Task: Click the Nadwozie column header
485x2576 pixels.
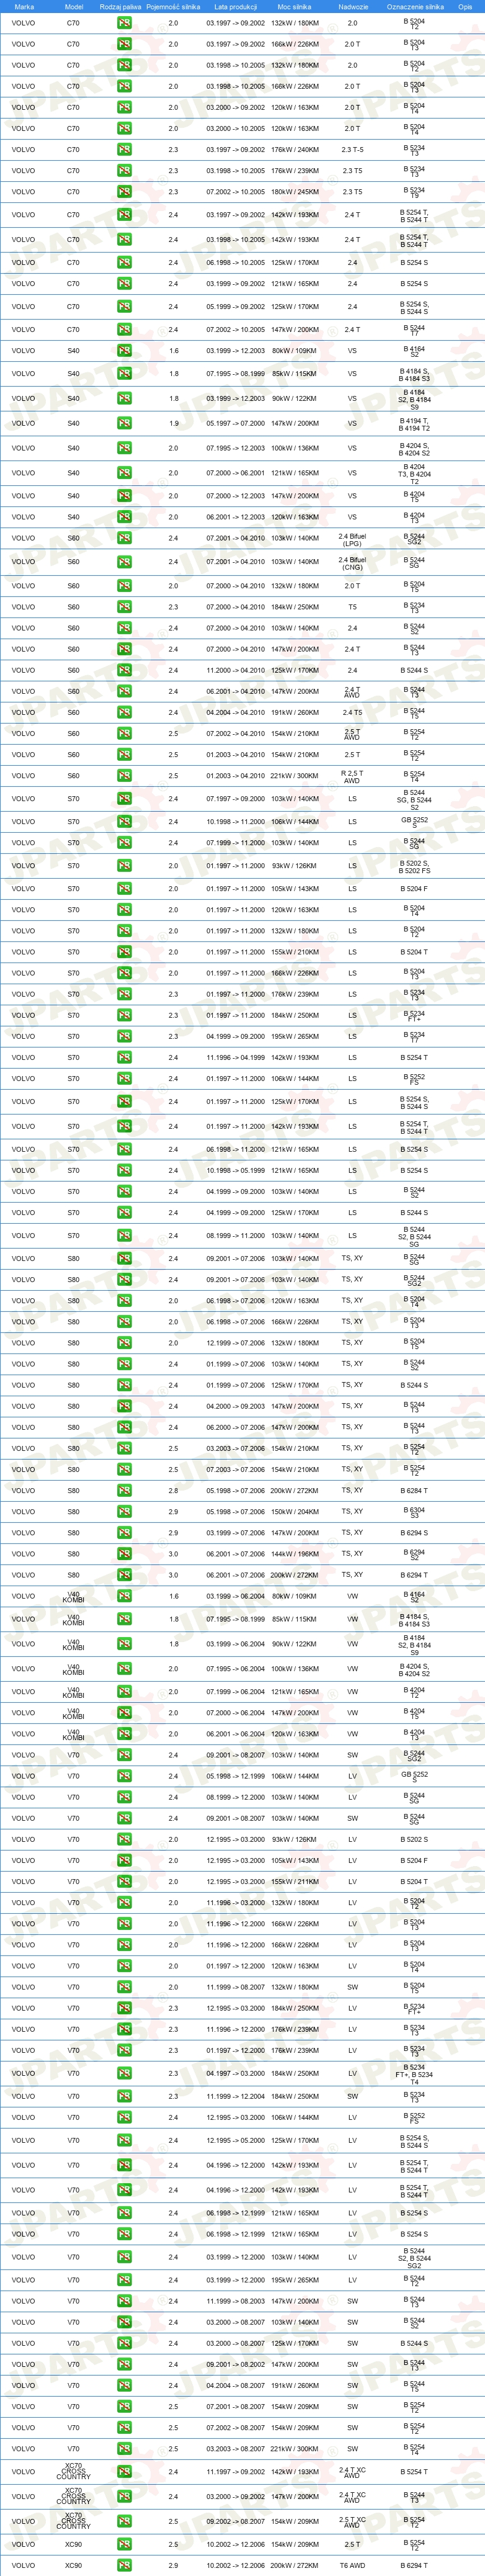Action: (353, 6)
